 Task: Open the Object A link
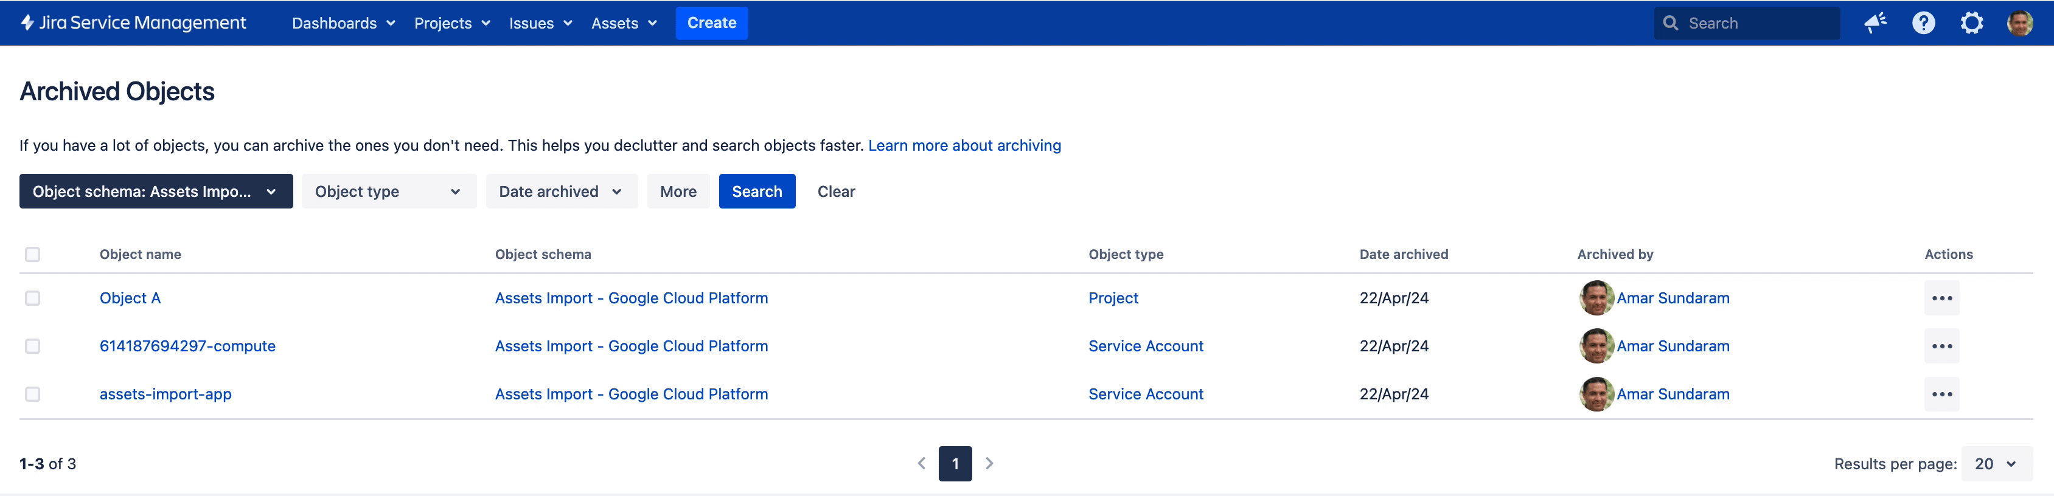click(130, 298)
